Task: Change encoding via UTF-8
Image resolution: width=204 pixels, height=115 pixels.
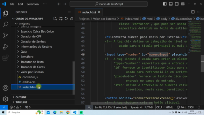Action: point(149,107)
